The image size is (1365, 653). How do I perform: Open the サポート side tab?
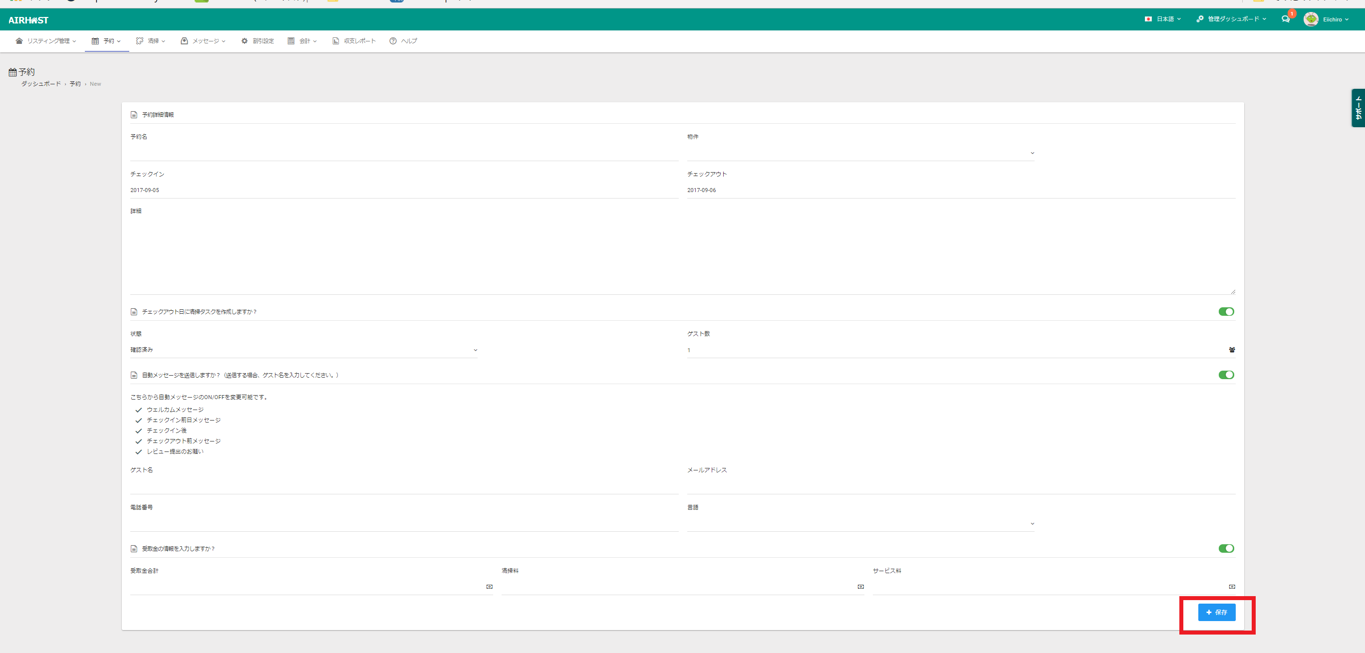[x=1358, y=108]
